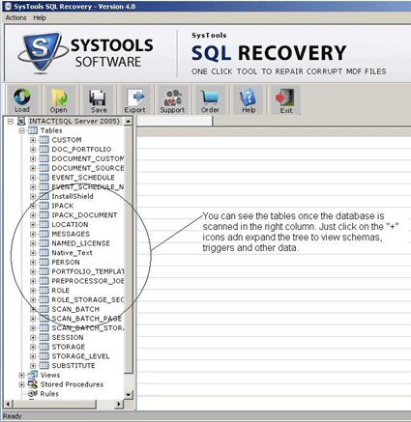
Task: Expand the Stored Procedures node
Action: (21, 384)
